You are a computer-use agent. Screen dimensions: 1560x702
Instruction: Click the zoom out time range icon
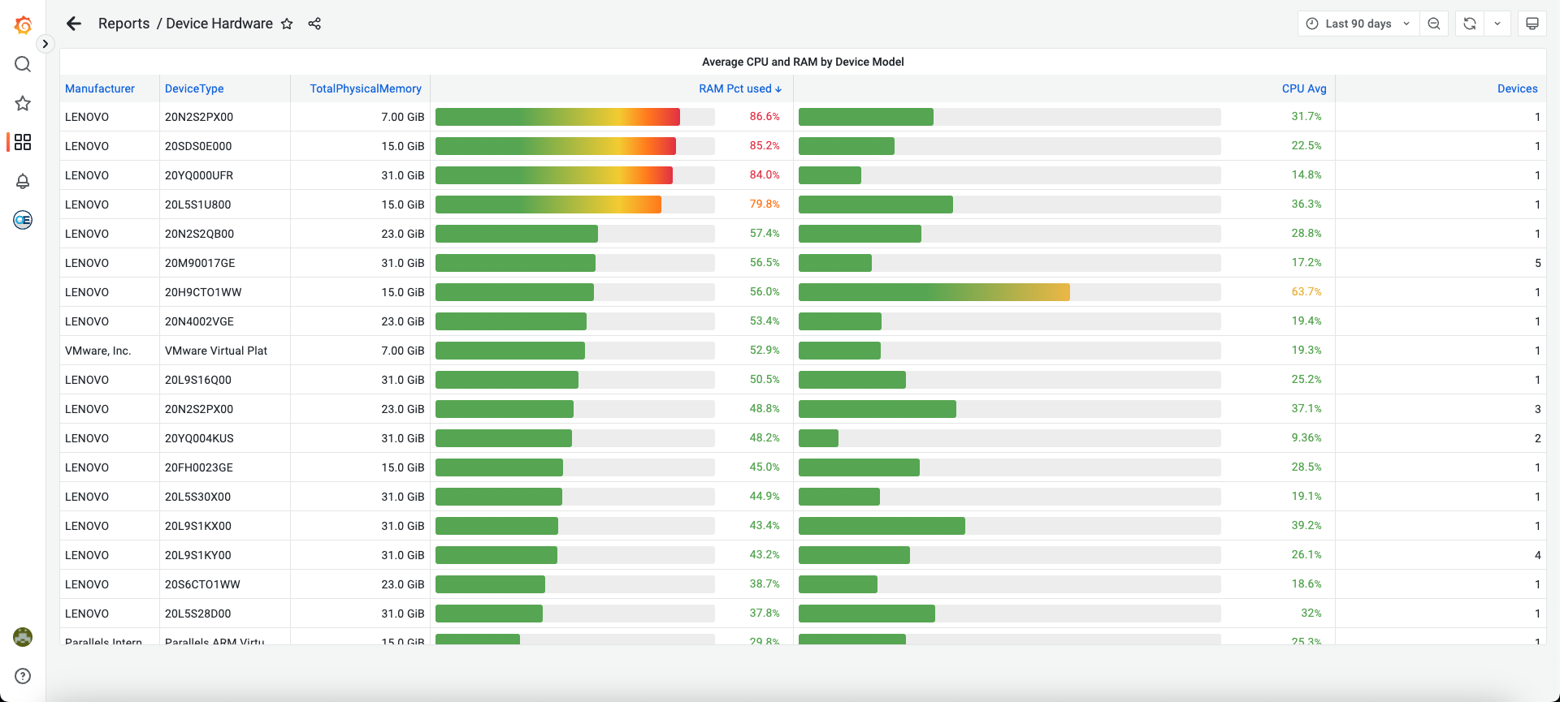1434,24
